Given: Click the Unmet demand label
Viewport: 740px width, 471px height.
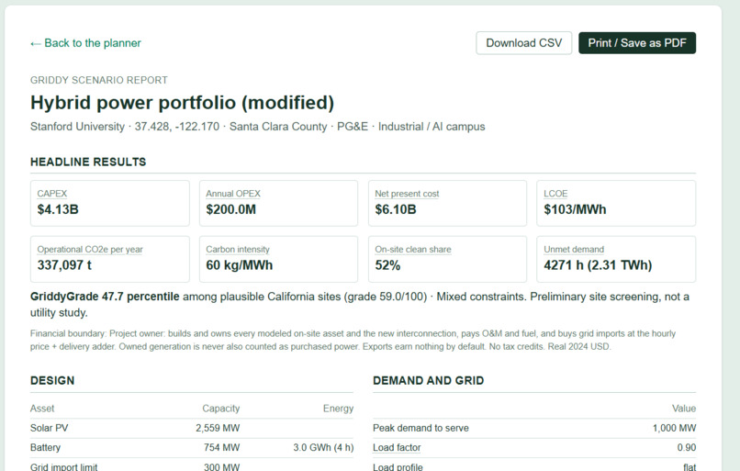Looking at the screenshot, I should (x=574, y=249).
